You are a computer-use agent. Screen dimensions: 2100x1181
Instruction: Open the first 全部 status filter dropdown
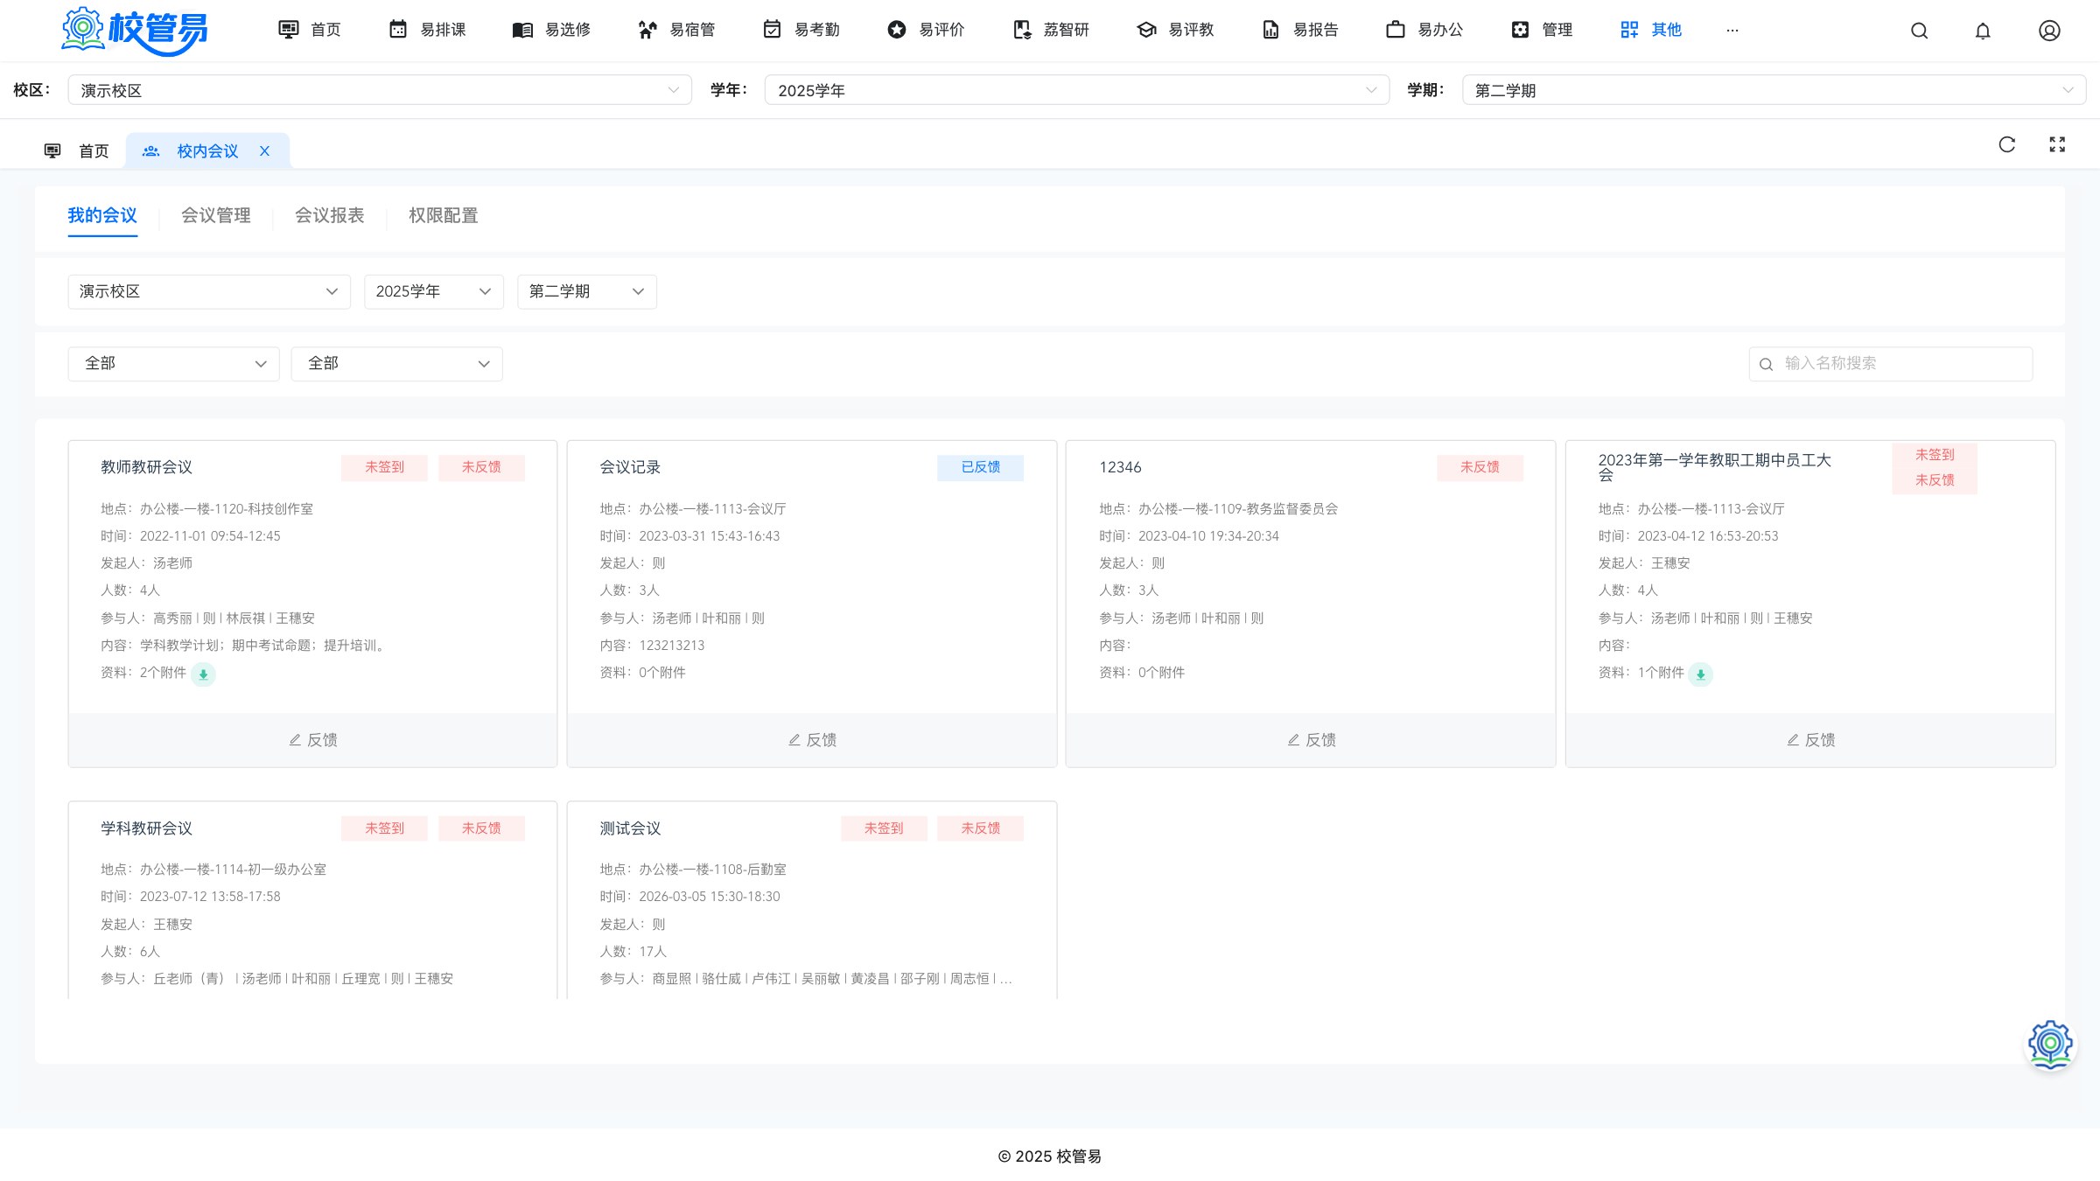click(x=173, y=364)
